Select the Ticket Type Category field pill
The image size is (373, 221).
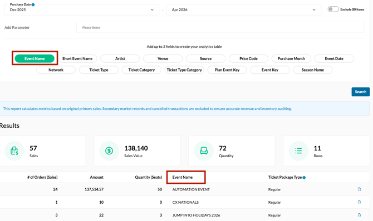coord(184,70)
